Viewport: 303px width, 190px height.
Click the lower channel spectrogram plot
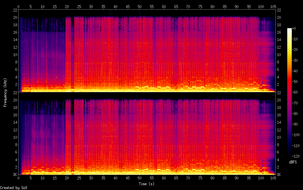[x=147, y=134]
